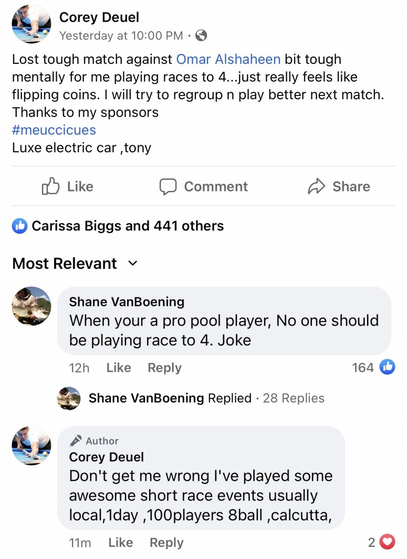Click the Share arrow icon
Image resolution: width=407 pixels, height=559 pixels.
316,186
